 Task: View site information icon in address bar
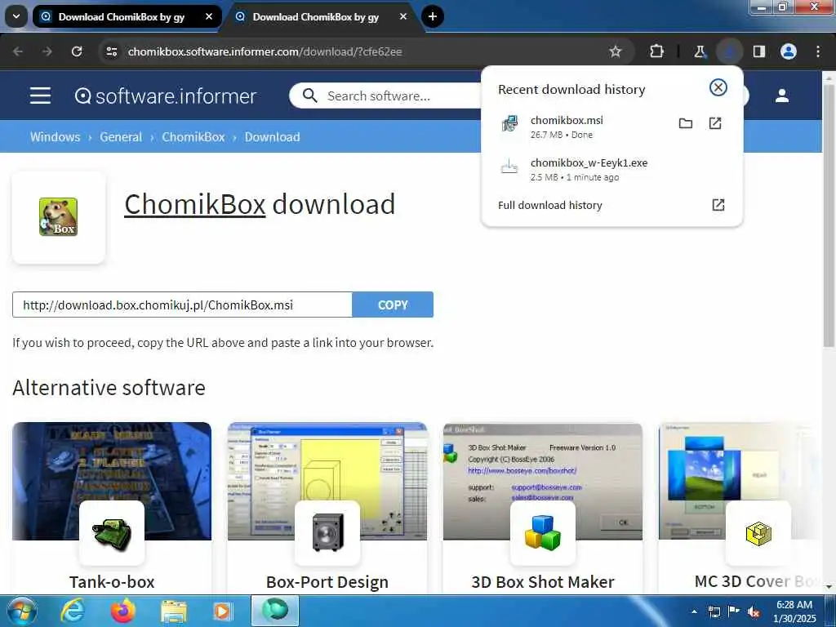coord(111,51)
